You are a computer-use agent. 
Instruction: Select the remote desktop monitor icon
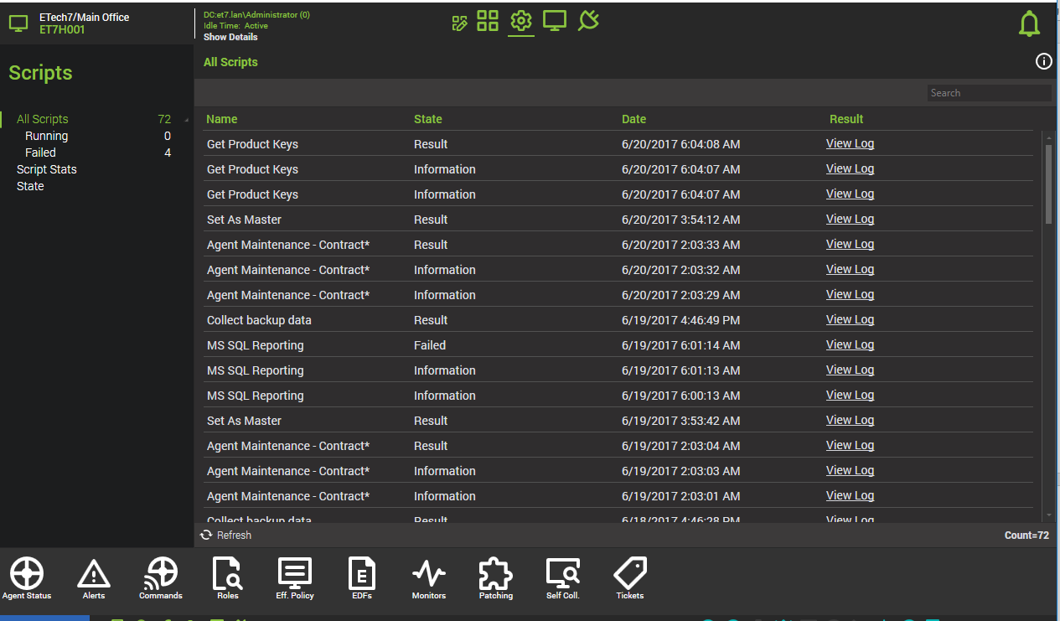coord(554,22)
